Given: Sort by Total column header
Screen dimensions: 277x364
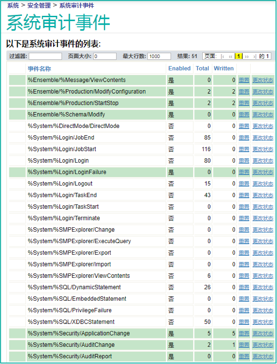Looking at the screenshot, I should click(202, 69).
